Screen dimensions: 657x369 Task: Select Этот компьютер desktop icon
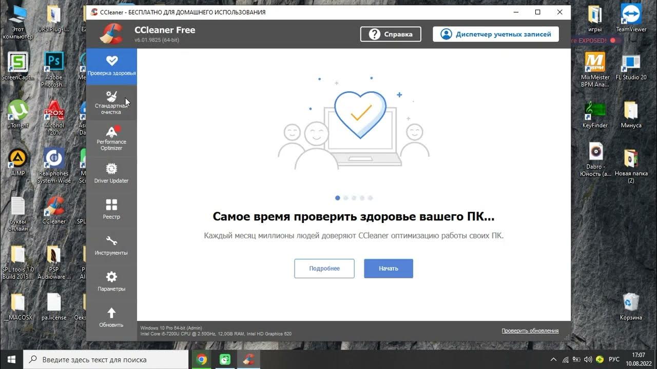click(x=18, y=23)
